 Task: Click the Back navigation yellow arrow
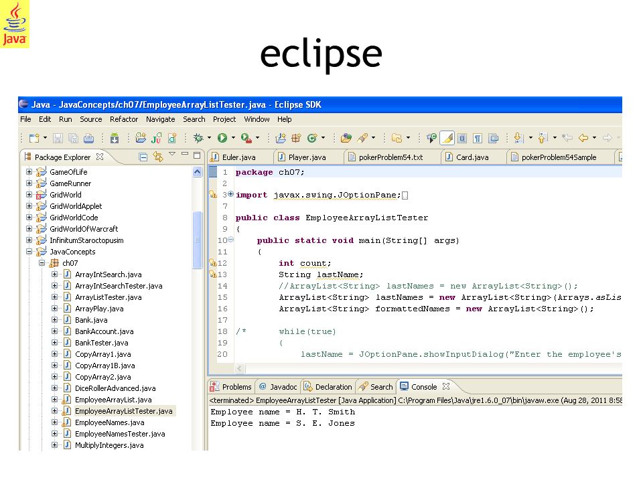pos(583,138)
